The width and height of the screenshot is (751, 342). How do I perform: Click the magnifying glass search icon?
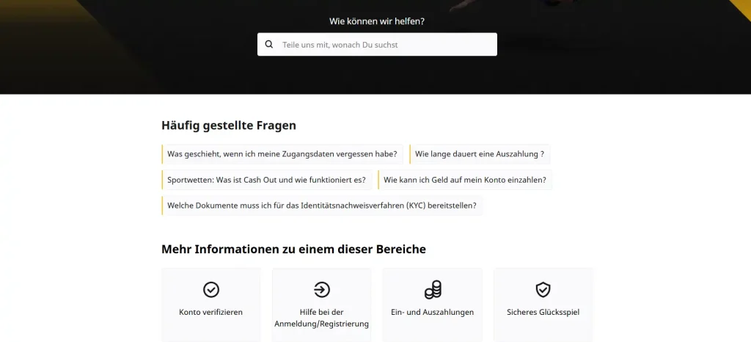click(x=269, y=44)
